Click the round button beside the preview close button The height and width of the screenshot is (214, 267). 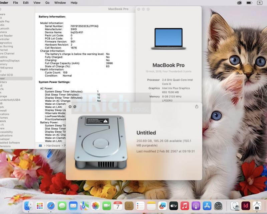coord(75,107)
